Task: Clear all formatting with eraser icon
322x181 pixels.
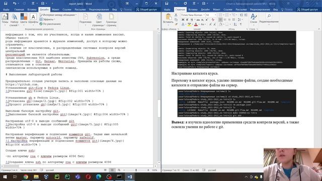Action: click(x=213, y=20)
